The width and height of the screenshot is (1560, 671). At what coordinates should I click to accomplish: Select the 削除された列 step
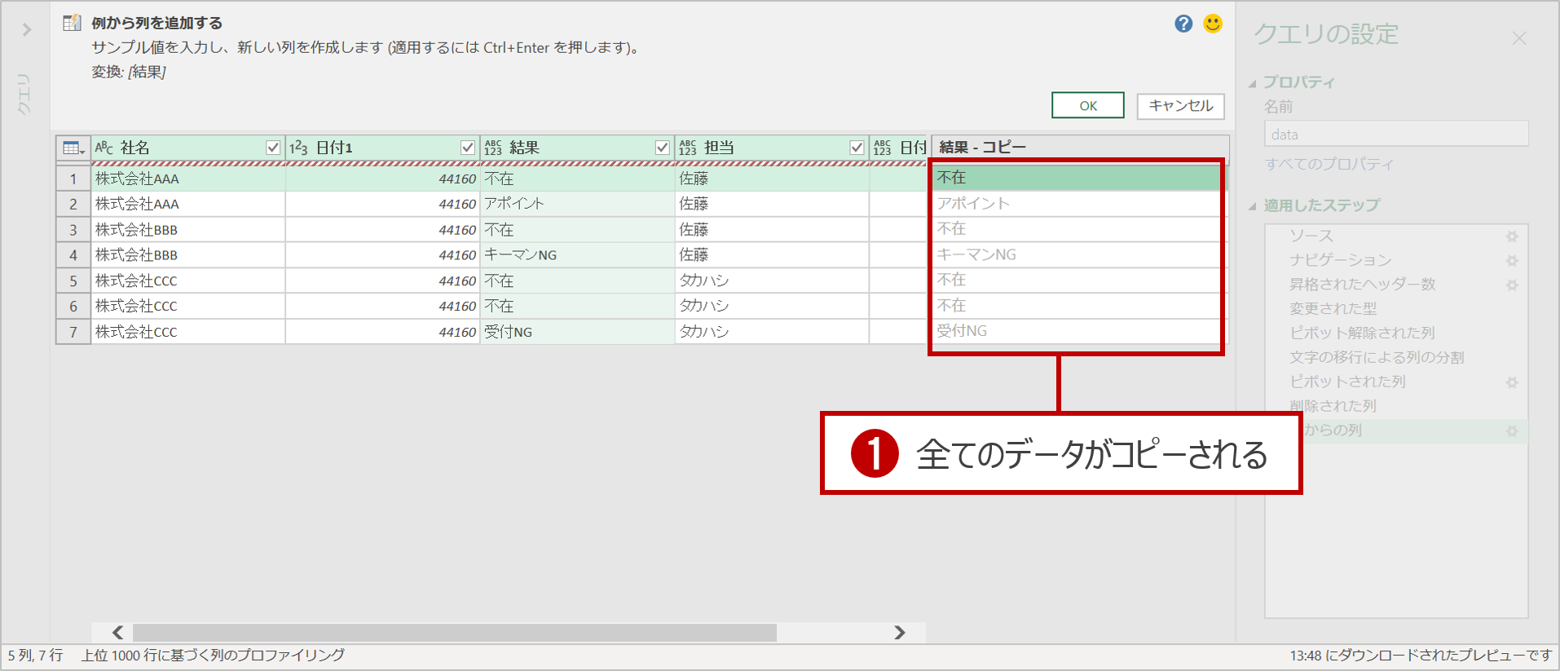(x=1333, y=406)
